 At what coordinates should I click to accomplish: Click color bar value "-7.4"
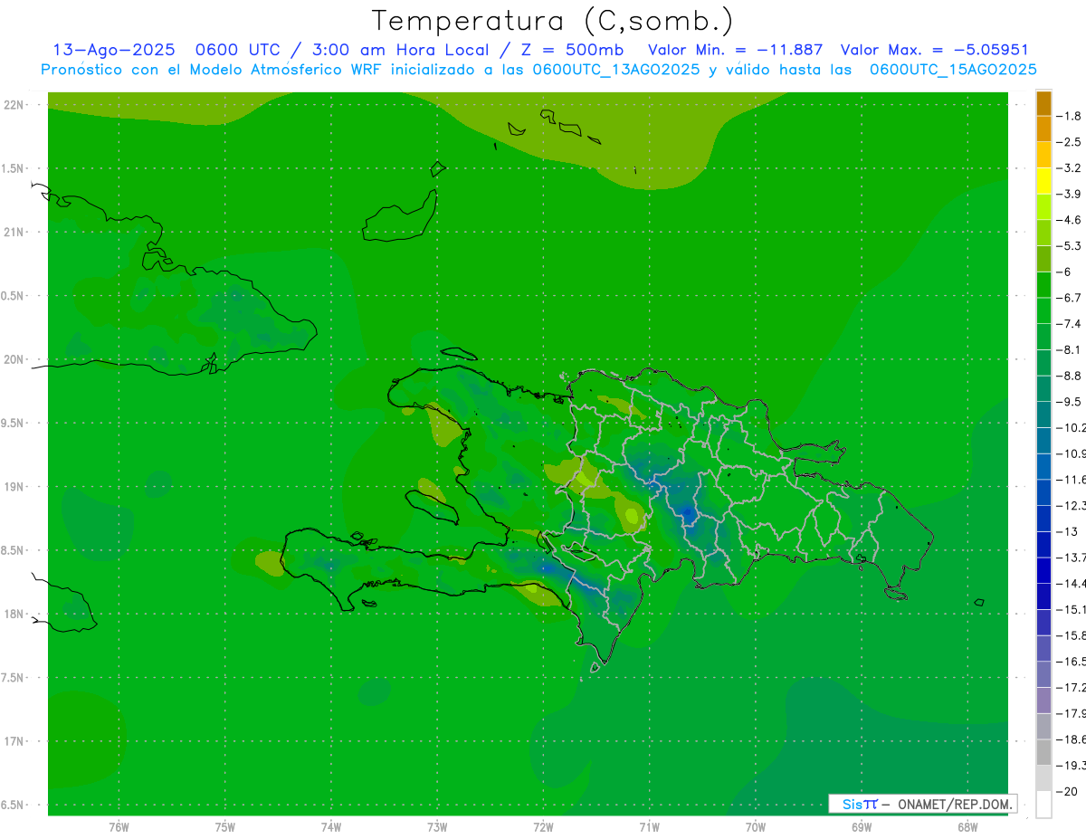[x=1071, y=324]
